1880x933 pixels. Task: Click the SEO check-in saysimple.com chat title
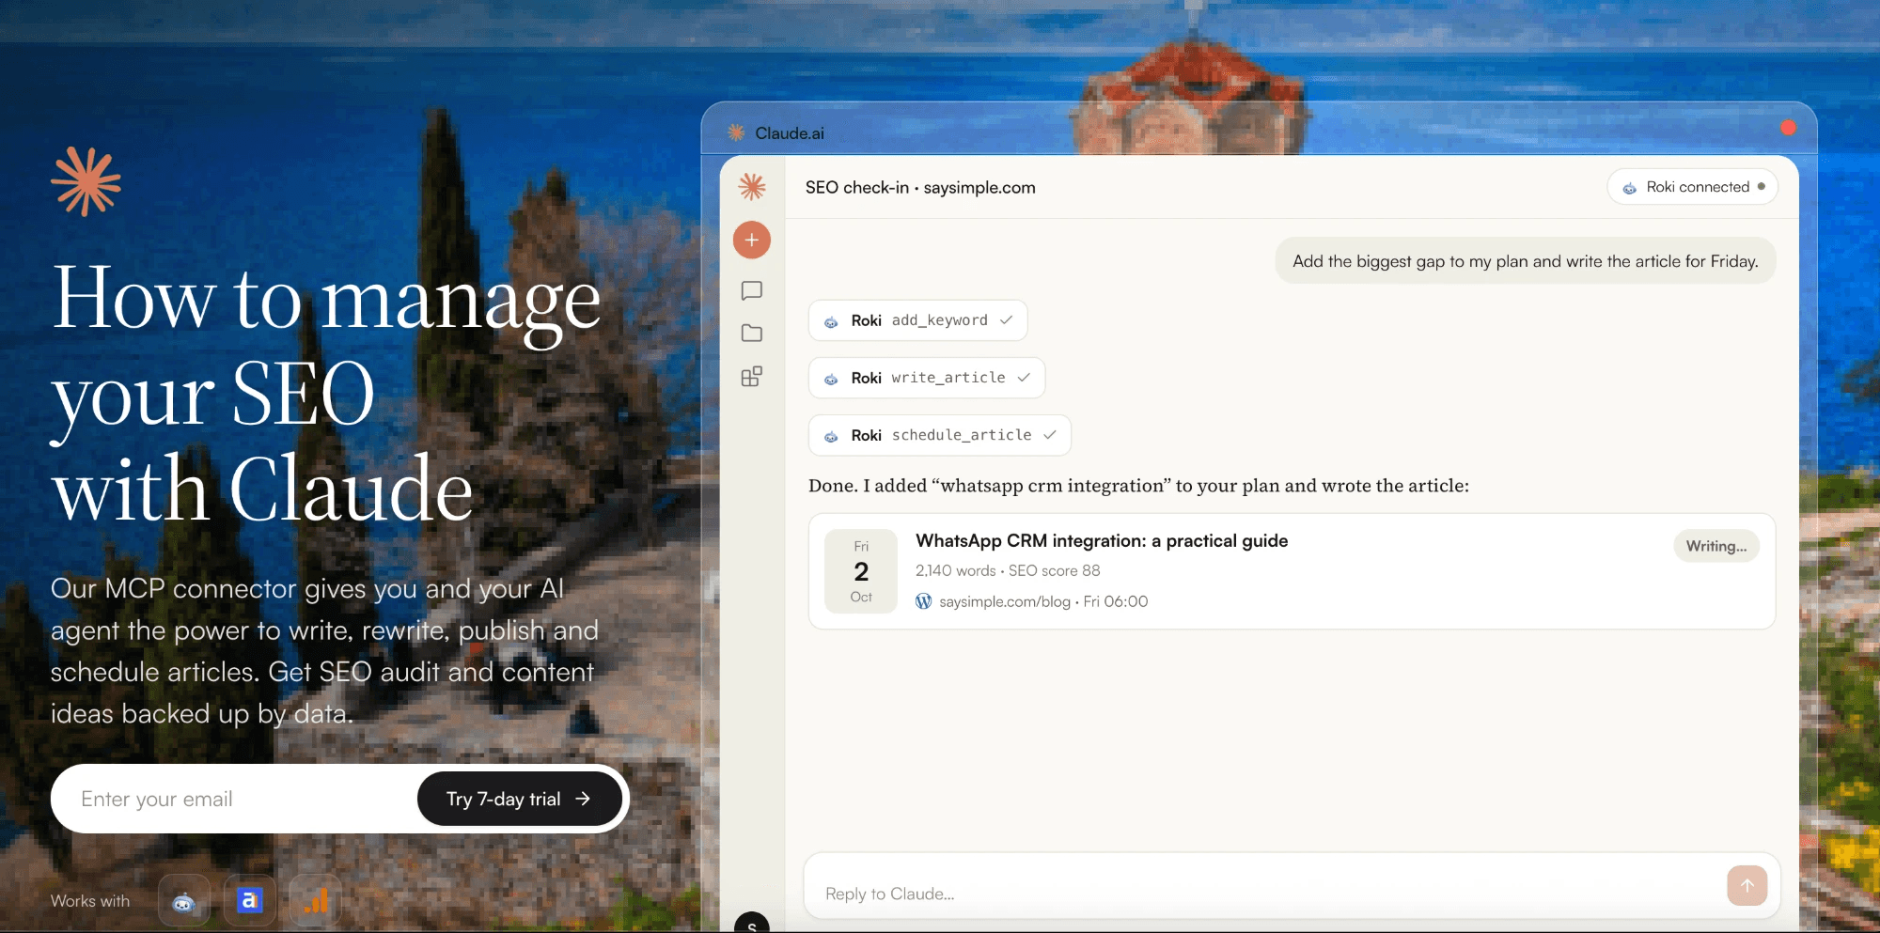(920, 187)
